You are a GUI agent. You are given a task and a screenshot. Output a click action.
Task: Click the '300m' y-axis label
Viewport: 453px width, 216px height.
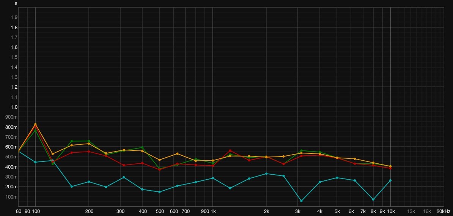[11, 177]
